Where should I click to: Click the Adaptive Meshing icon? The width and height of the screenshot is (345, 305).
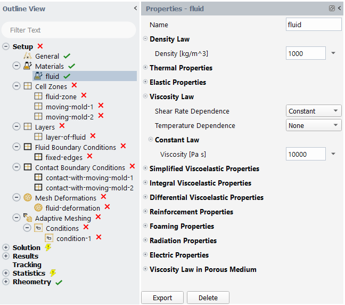28,218
